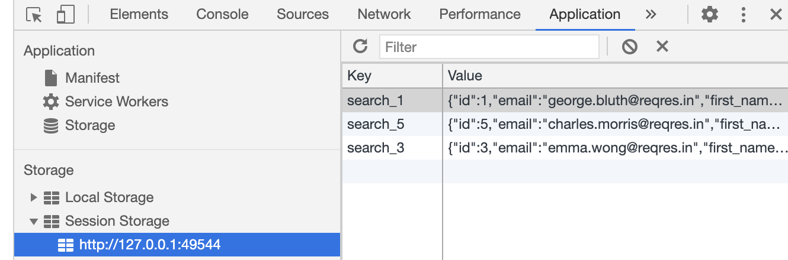Switch to the Console tab
788x260 pixels.
coord(222,15)
